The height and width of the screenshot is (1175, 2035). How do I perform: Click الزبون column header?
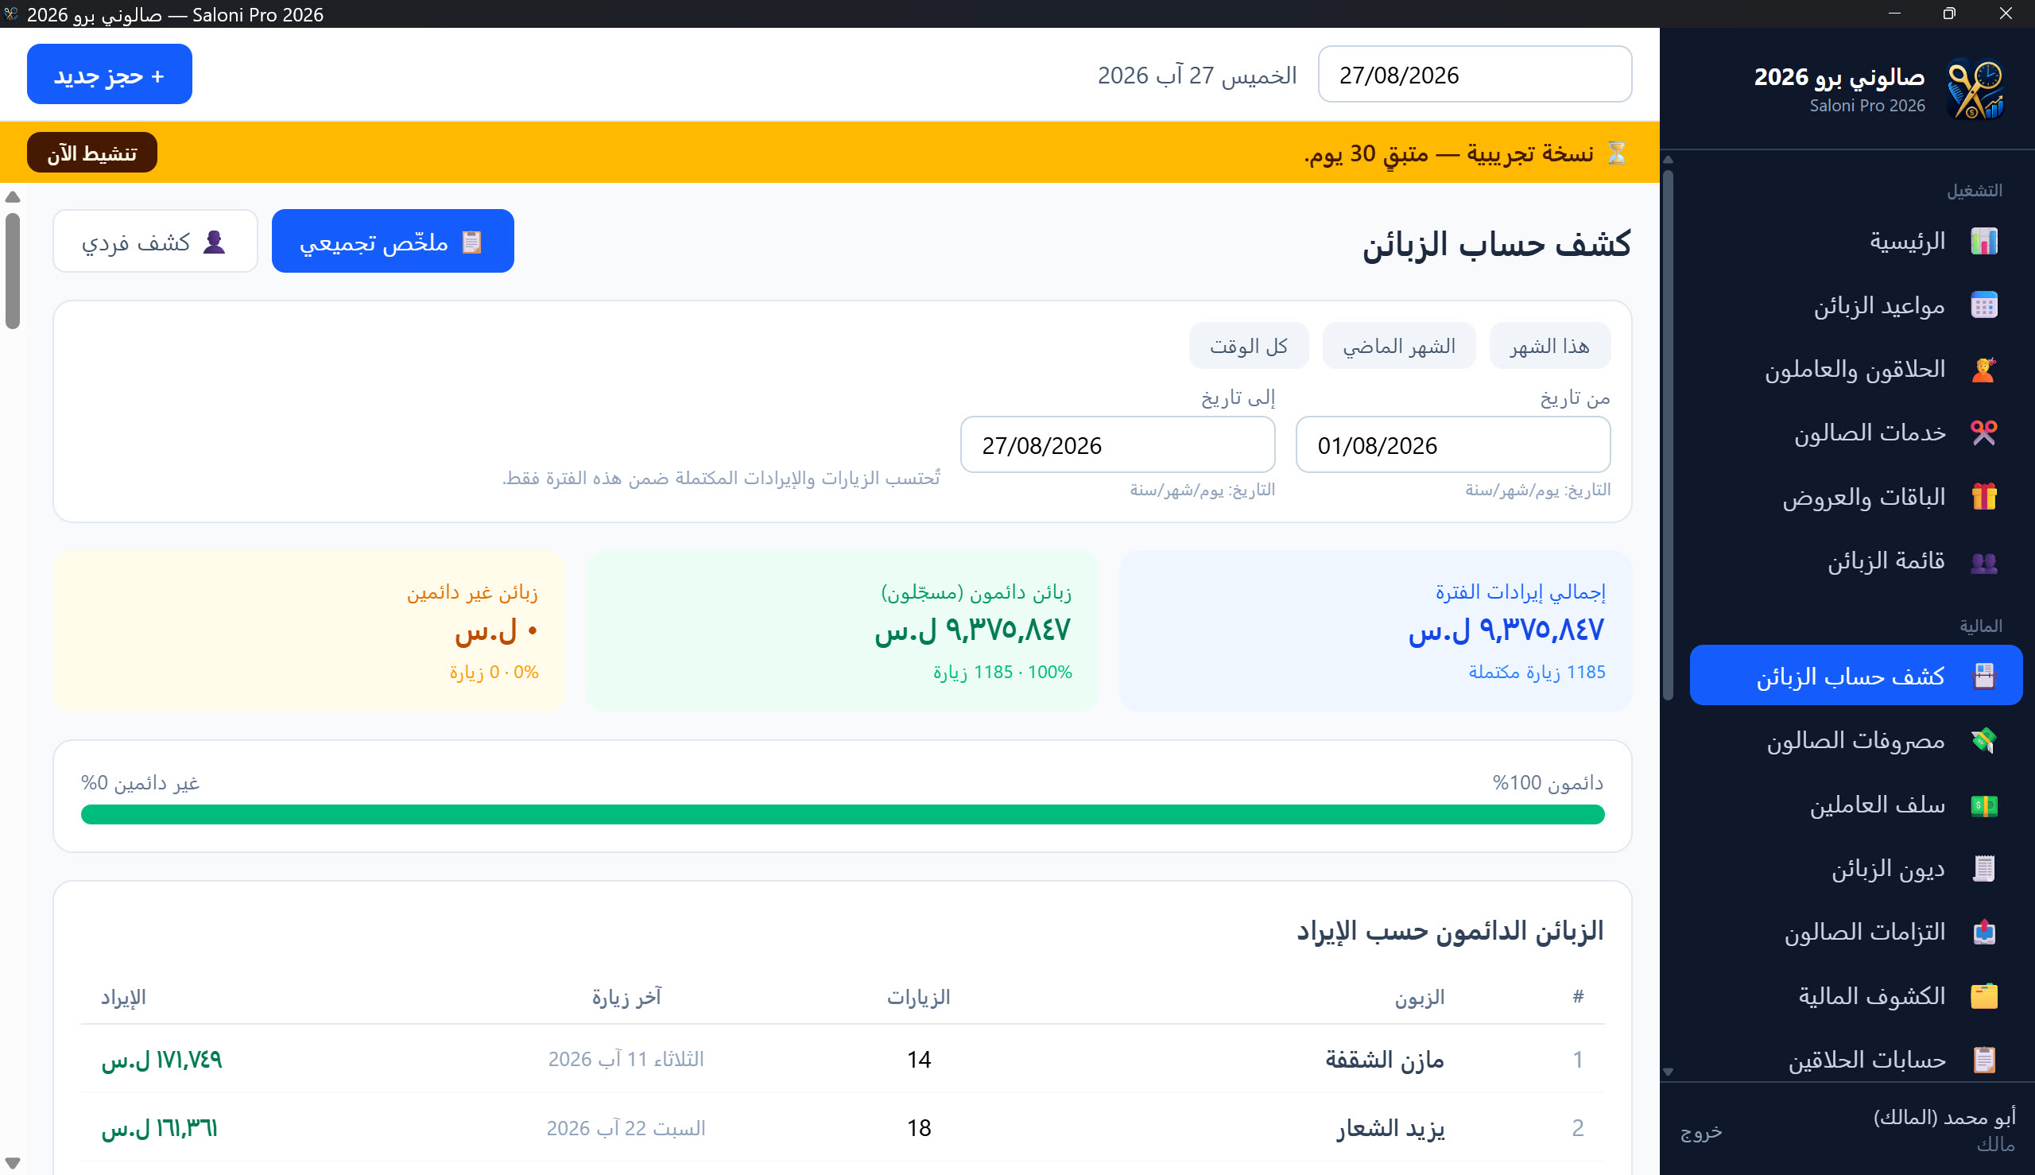(1420, 998)
